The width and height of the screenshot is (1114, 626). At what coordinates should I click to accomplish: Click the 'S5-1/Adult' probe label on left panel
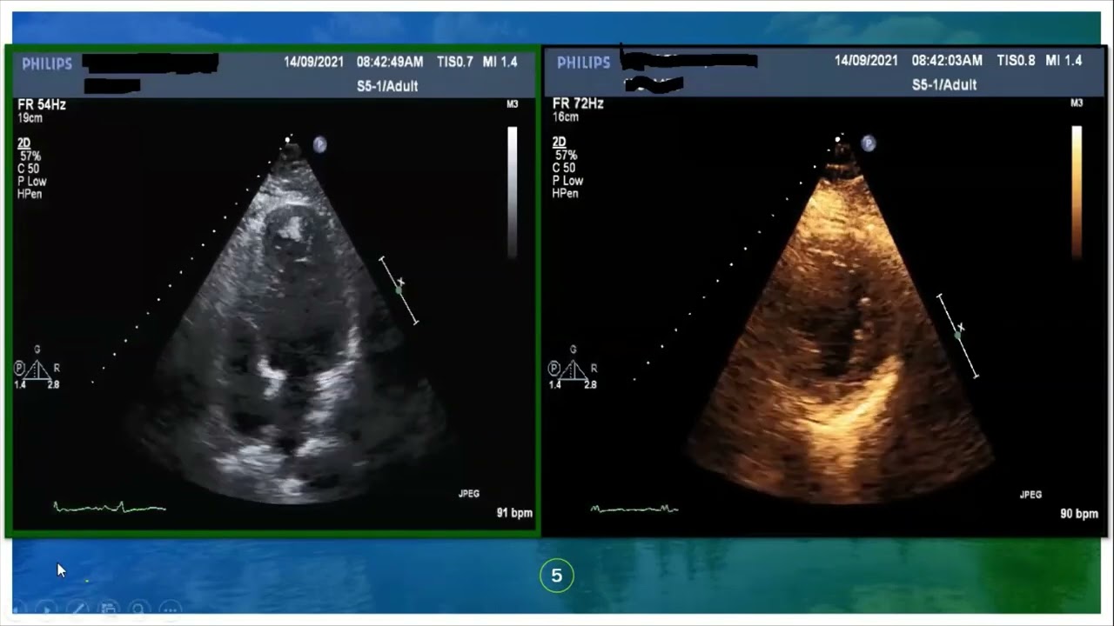387,86
